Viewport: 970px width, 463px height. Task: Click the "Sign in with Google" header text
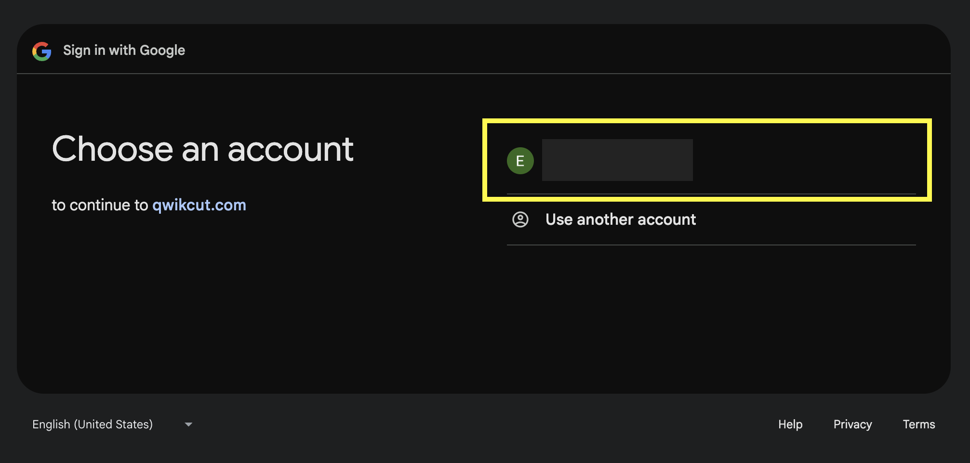coord(124,51)
